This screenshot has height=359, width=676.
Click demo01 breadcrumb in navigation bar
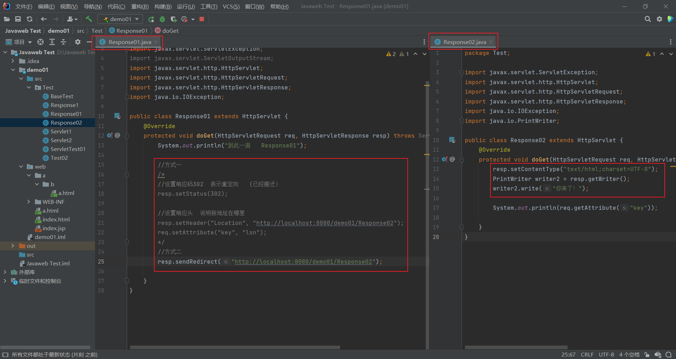(x=58, y=31)
